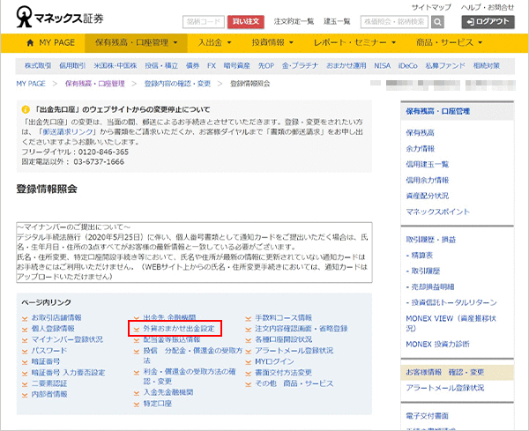Click the home icon beside MY PAGE
Image resolution: width=529 pixels, height=431 pixels.
(30, 43)
